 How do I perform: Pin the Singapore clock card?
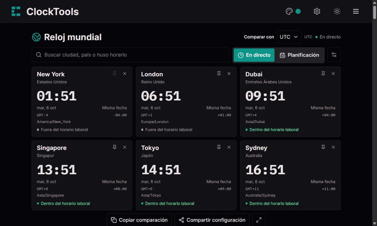click(115, 147)
